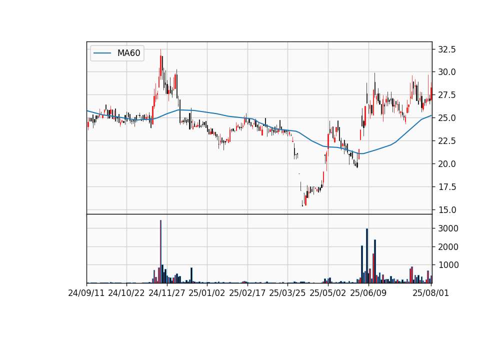
Task: Click the 3000 volume axis label
Action: (x=448, y=228)
